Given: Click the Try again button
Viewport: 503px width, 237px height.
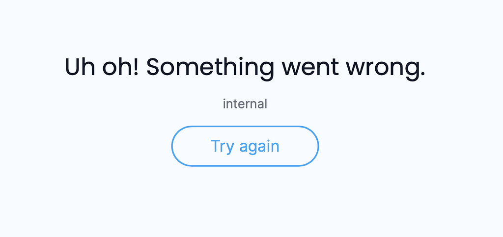Looking at the screenshot, I should (245, 146).
